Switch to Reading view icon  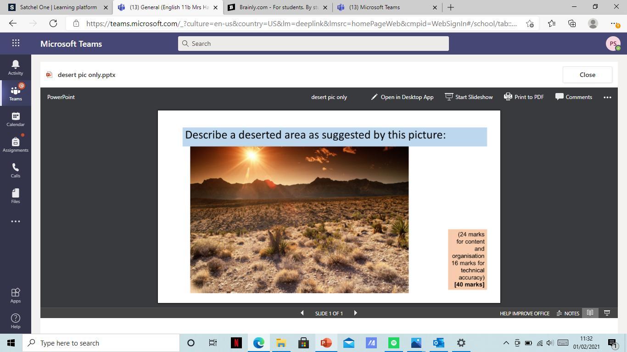pos(590,313)
